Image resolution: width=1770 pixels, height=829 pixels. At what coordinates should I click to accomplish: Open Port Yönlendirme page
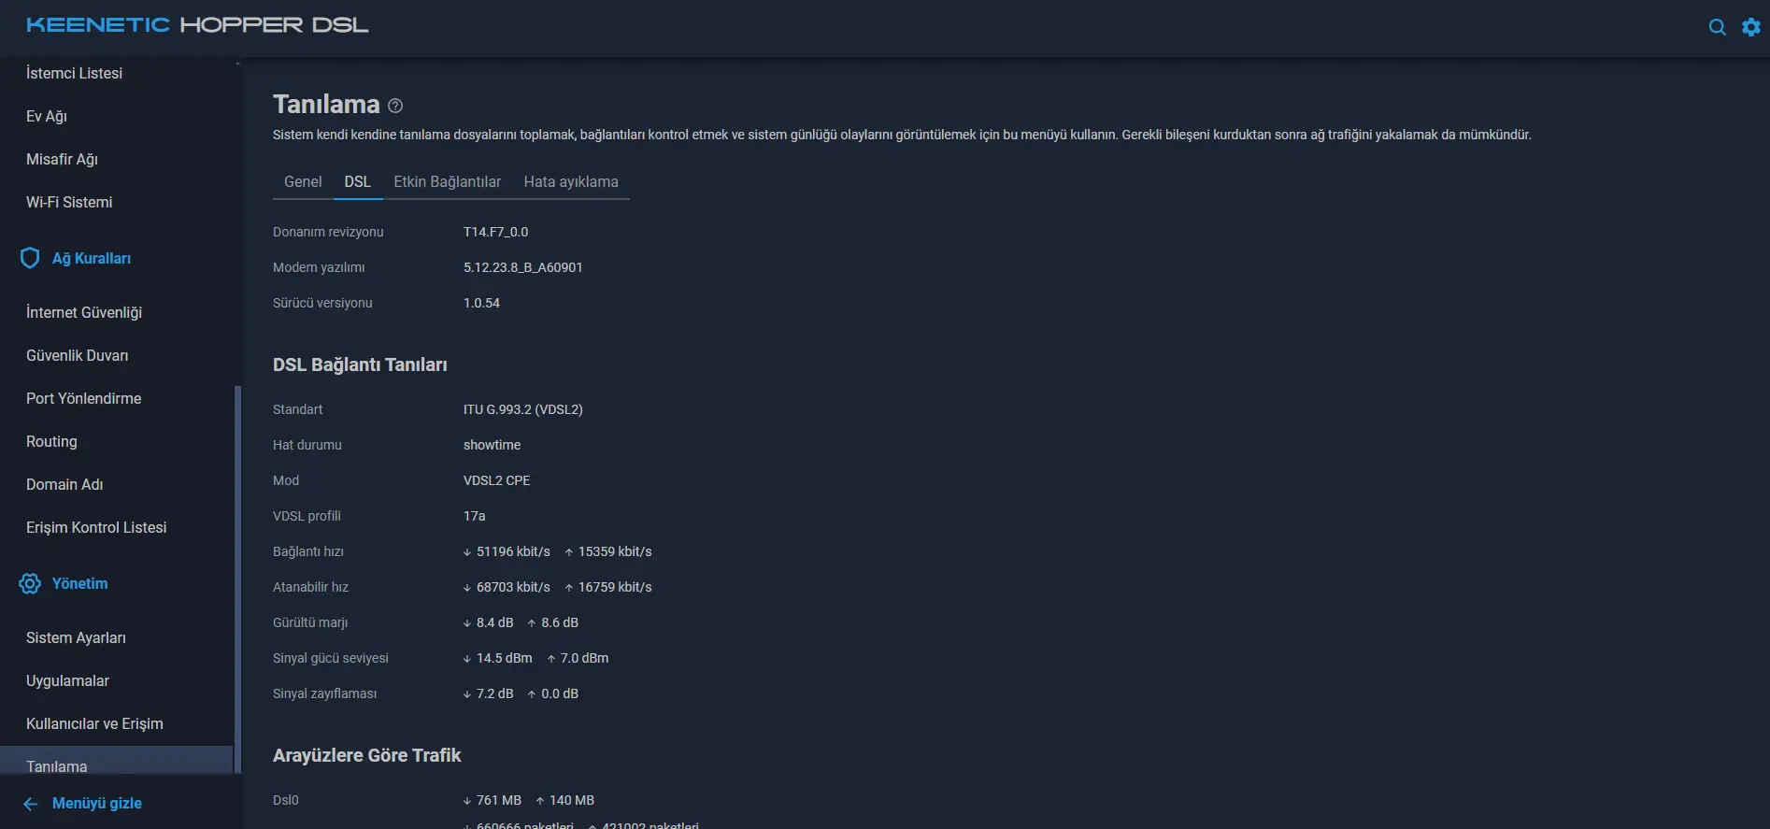point(84,398)
